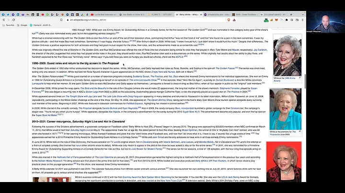Click the page vertical scrollbar thumb

[305, 81]
